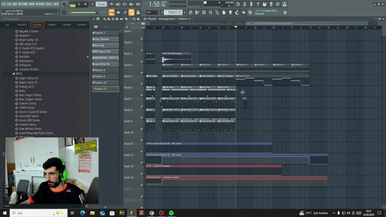The image size is (386, 217).
Task: Click the microphone one-click recording icon
Action: coord(251,4)
